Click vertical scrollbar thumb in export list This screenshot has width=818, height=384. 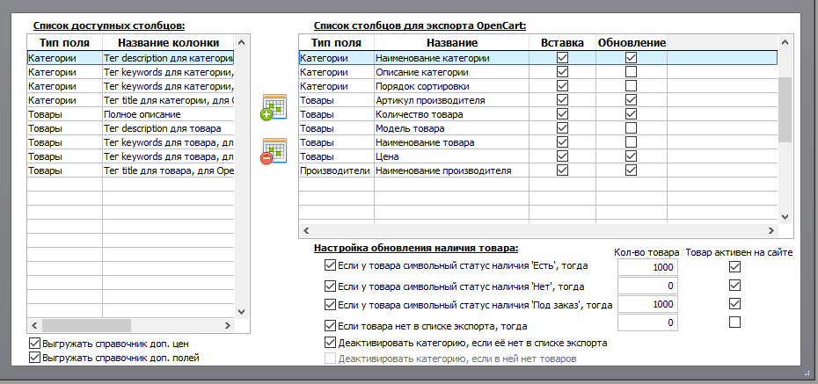point(785,110)
